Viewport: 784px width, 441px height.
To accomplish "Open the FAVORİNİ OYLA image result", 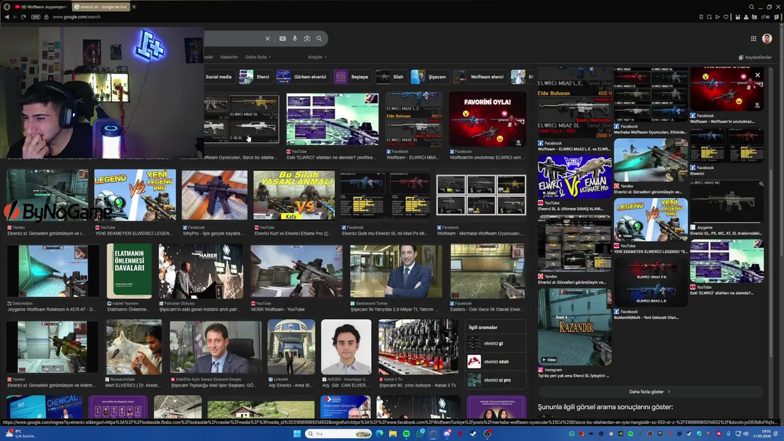I will click(488, 119).
